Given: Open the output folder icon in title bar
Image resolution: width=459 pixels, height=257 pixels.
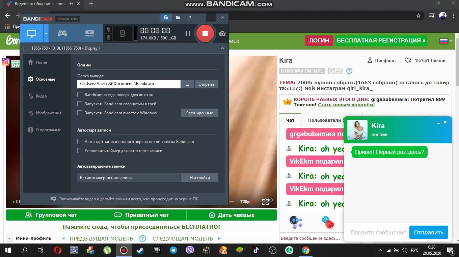Looking at the screenshot, I should point(178,18).
